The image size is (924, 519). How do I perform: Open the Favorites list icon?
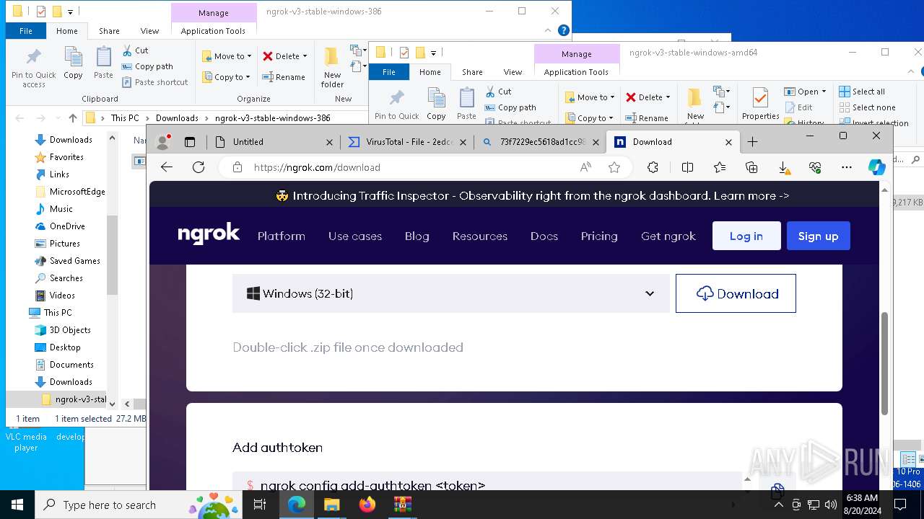pyautogui.click(x=720, y=167)
